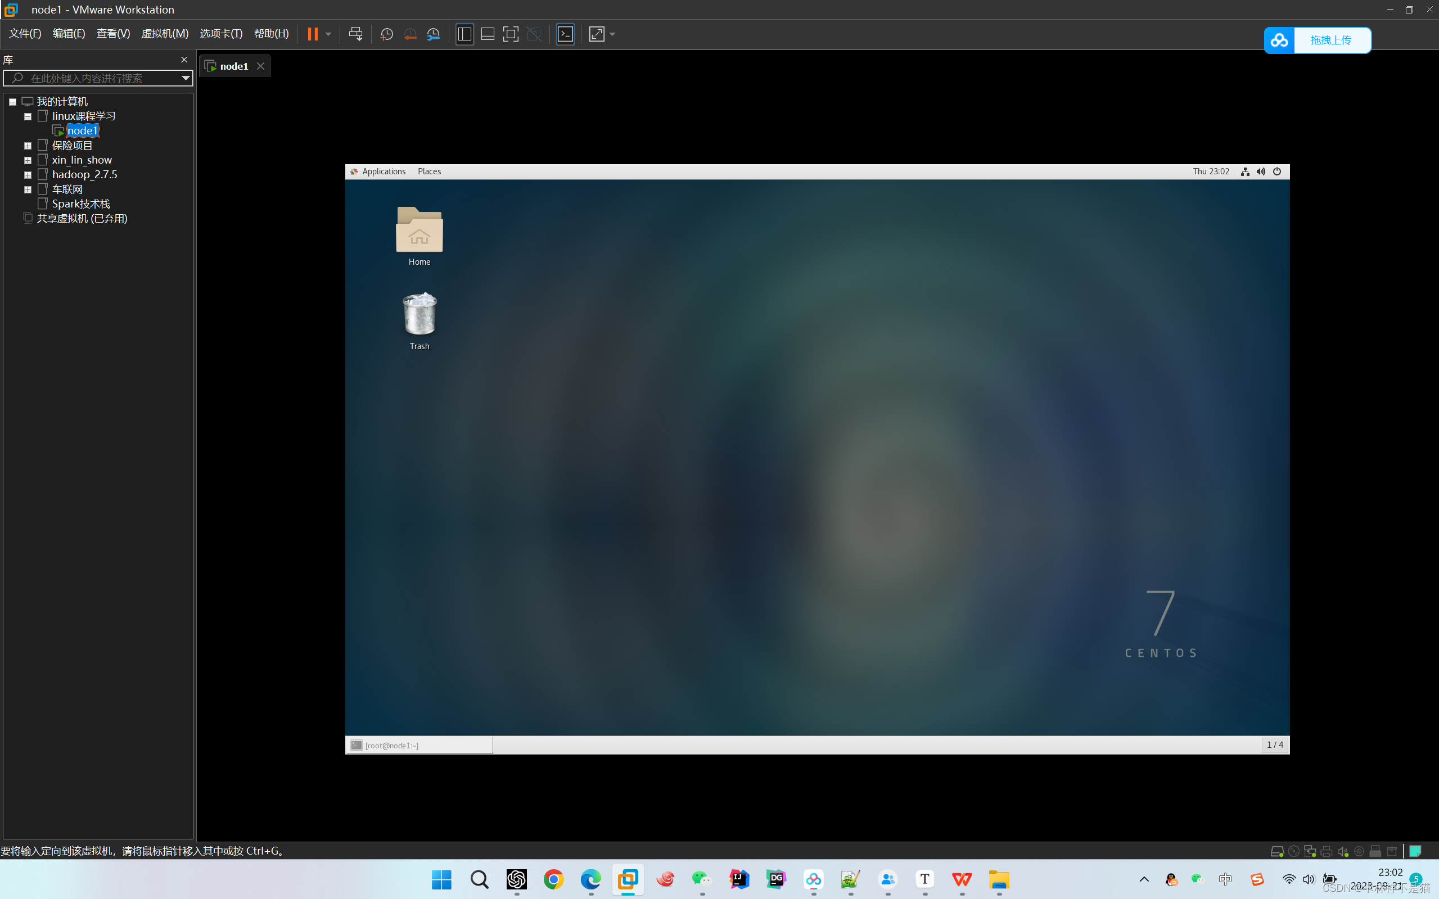The image size is (1439, 899).
Task: Click the CentOS network status icon
Action: [1245, 172]
